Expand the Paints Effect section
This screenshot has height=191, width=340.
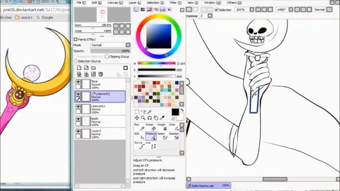(x=75, y=39)
